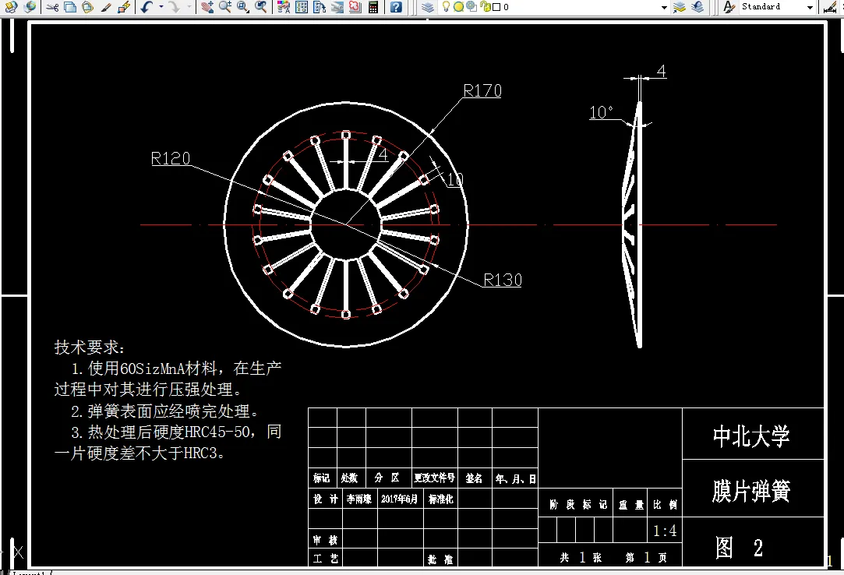Click the 60SizMnA material note line
The image size is (844, 575).
point(177,369)
